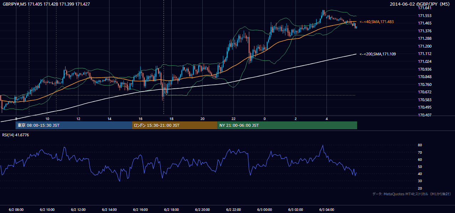Click price axis value 170.407
Image resolution: width=455 pixels, height=213 pixels.
[425, 115]
